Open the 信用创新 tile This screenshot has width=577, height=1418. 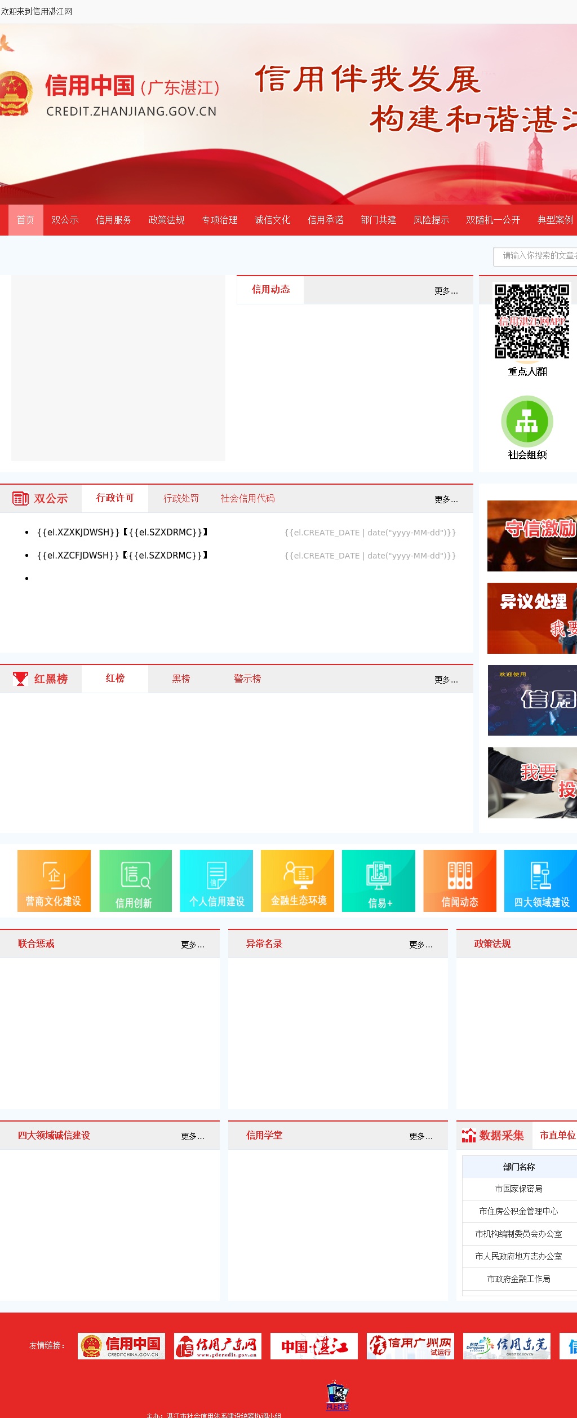pos(135,880)
